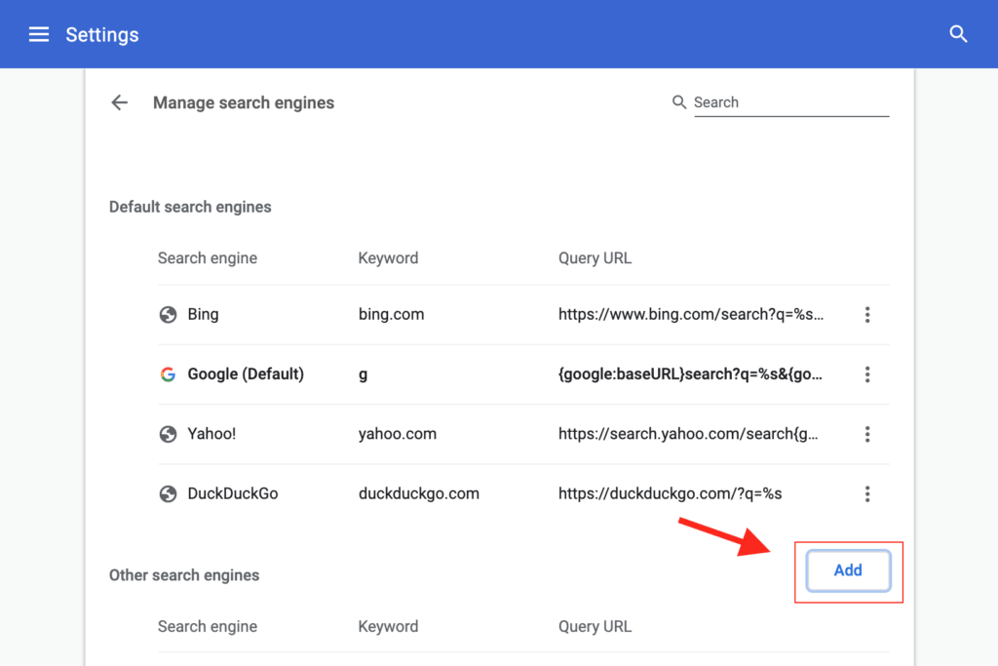Open more actions for Google (Default)

866,374
